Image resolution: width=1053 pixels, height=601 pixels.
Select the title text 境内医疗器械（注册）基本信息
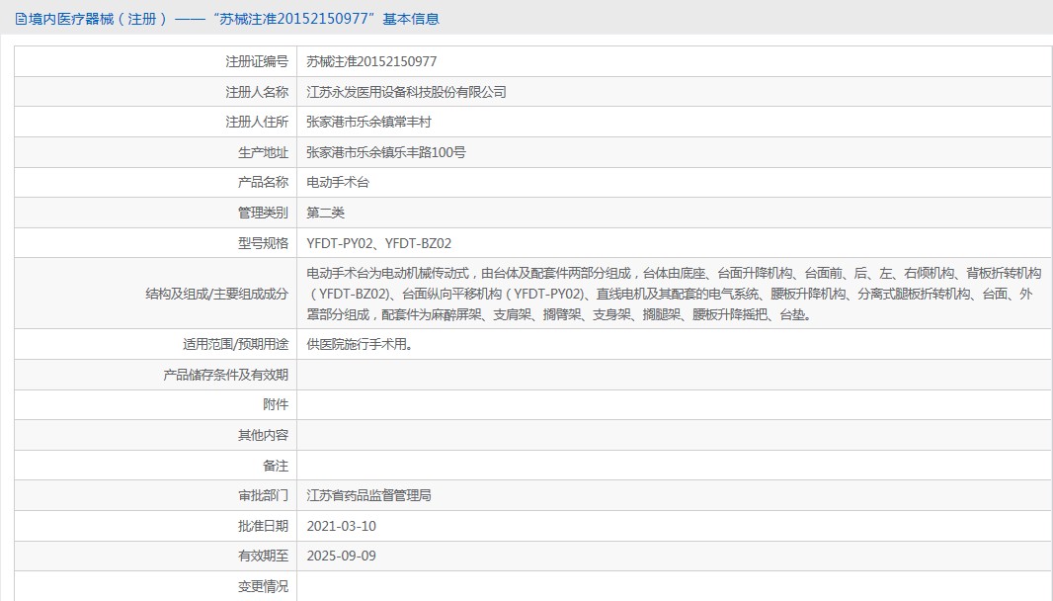pyautogui.click(x=234, y=19)
